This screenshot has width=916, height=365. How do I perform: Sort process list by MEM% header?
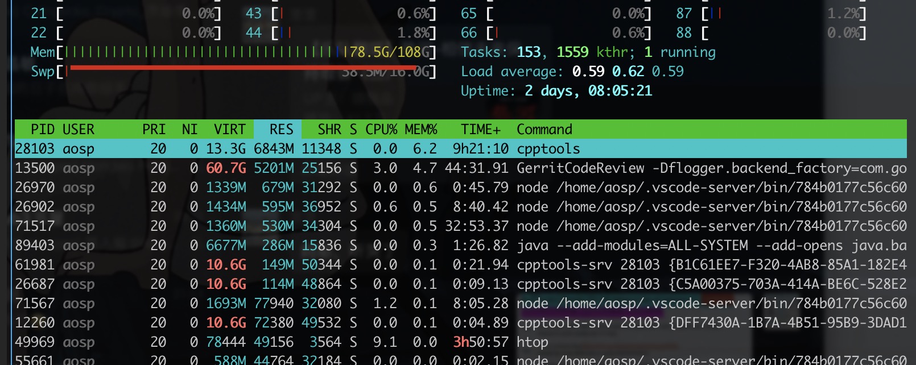pos(420,130)
